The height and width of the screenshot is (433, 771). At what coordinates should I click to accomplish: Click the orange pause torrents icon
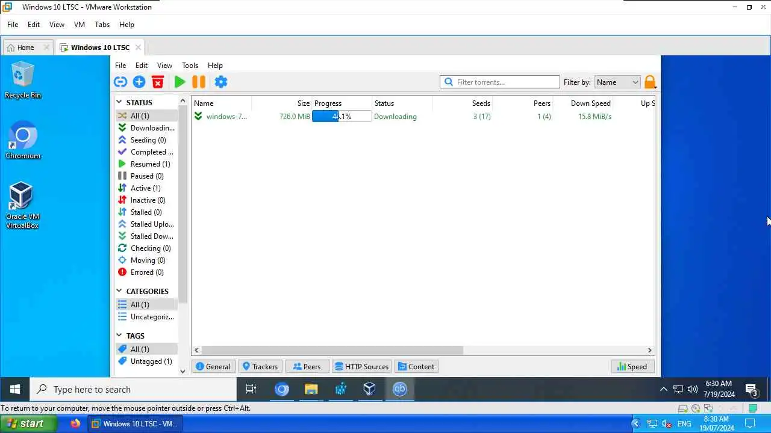[x=199, y=82]
